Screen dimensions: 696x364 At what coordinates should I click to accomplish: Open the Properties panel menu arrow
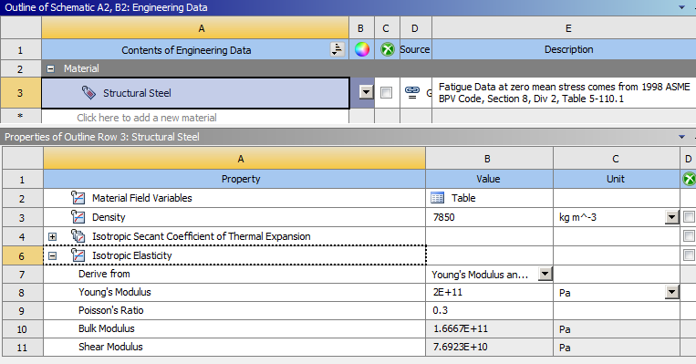pyautogui.click(x=681, y=137)
